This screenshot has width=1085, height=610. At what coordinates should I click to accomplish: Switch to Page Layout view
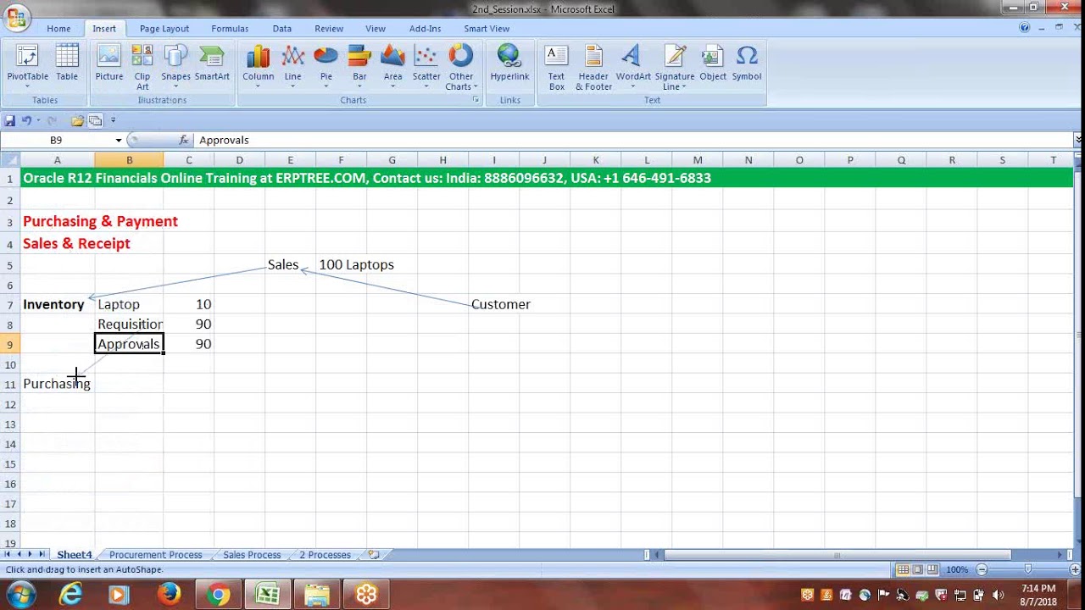[917, 569]
